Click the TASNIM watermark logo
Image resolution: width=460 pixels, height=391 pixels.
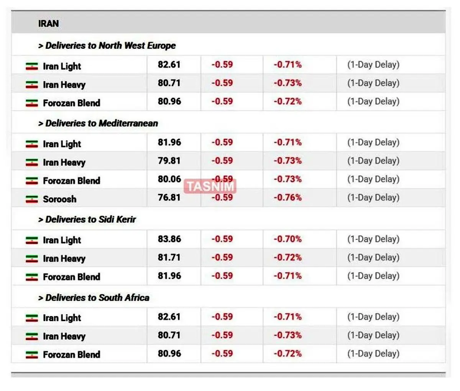(210, 187)
